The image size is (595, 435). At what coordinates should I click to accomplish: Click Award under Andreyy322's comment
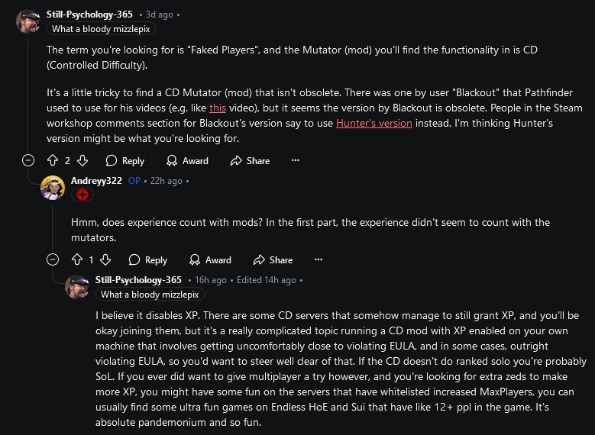[x=210, y=259]
